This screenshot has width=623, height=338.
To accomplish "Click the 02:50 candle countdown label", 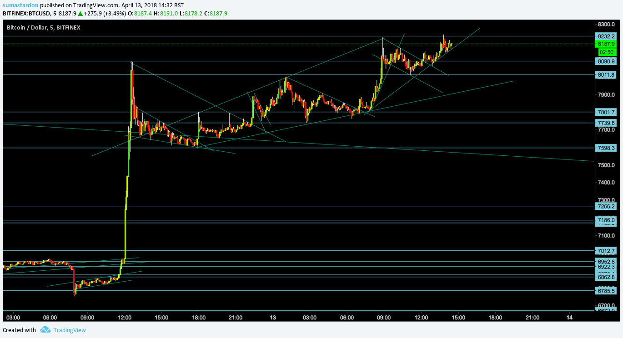I will [606, 52].
